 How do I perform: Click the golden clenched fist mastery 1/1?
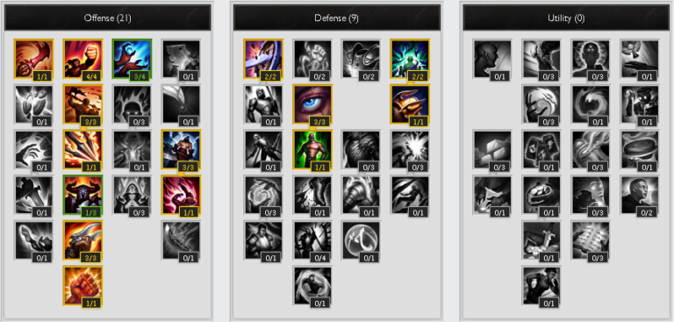click(x=83, y=287)
